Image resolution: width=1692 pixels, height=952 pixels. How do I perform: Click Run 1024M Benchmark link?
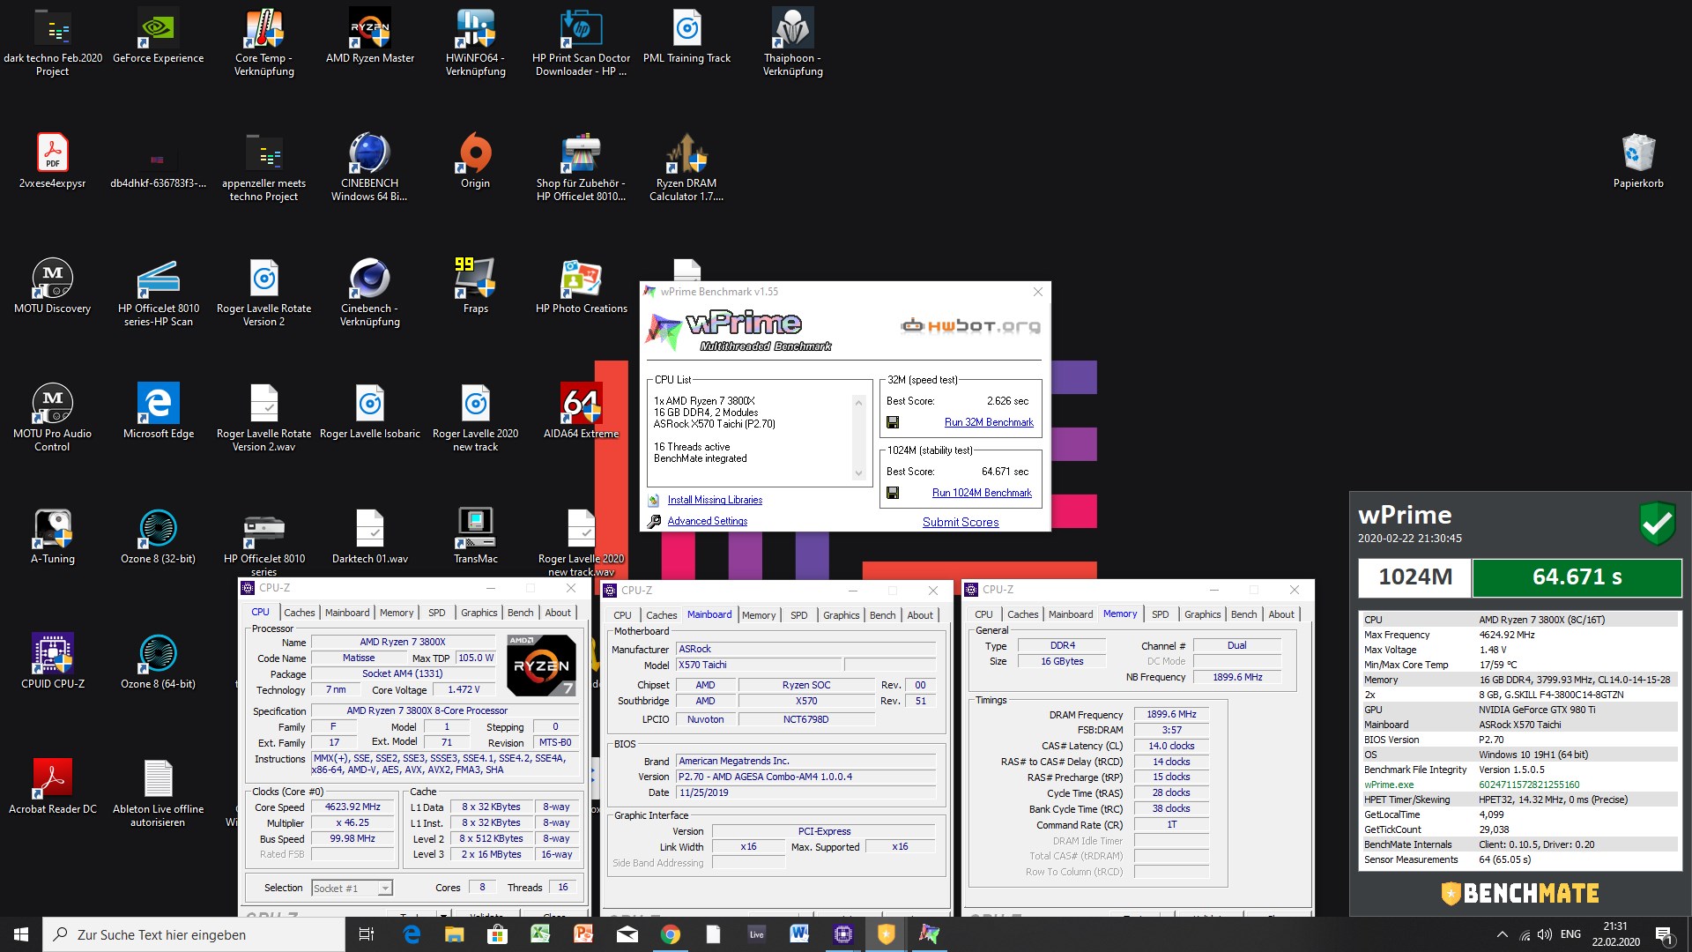coord(982,493)
